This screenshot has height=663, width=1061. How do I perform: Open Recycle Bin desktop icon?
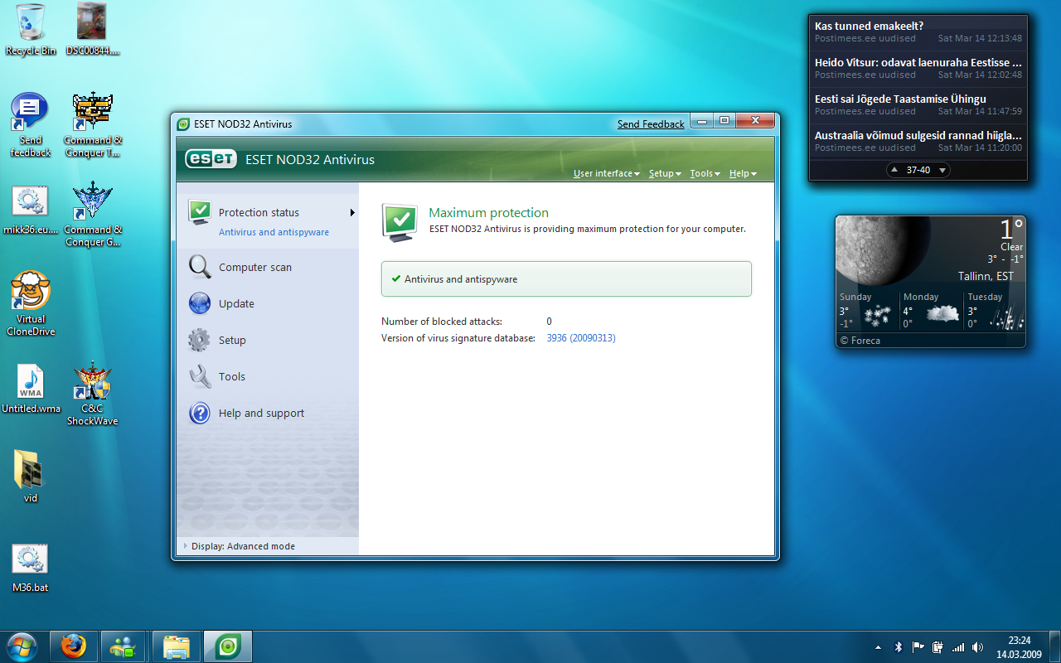click(31, 30)
